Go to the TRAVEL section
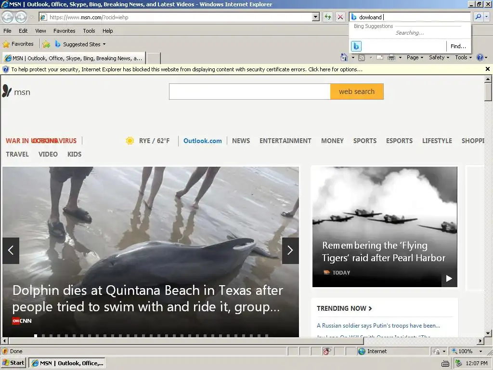This screenshot has height=370, width=493. (17, 154)
